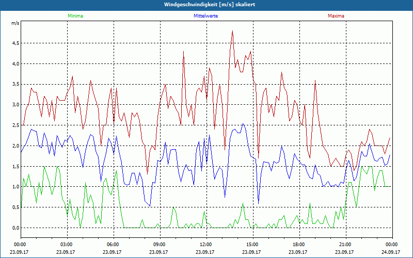
Task: Click the chart title Windgeschwindigkeit [m/s] skaliert
Action: (206, 5)
